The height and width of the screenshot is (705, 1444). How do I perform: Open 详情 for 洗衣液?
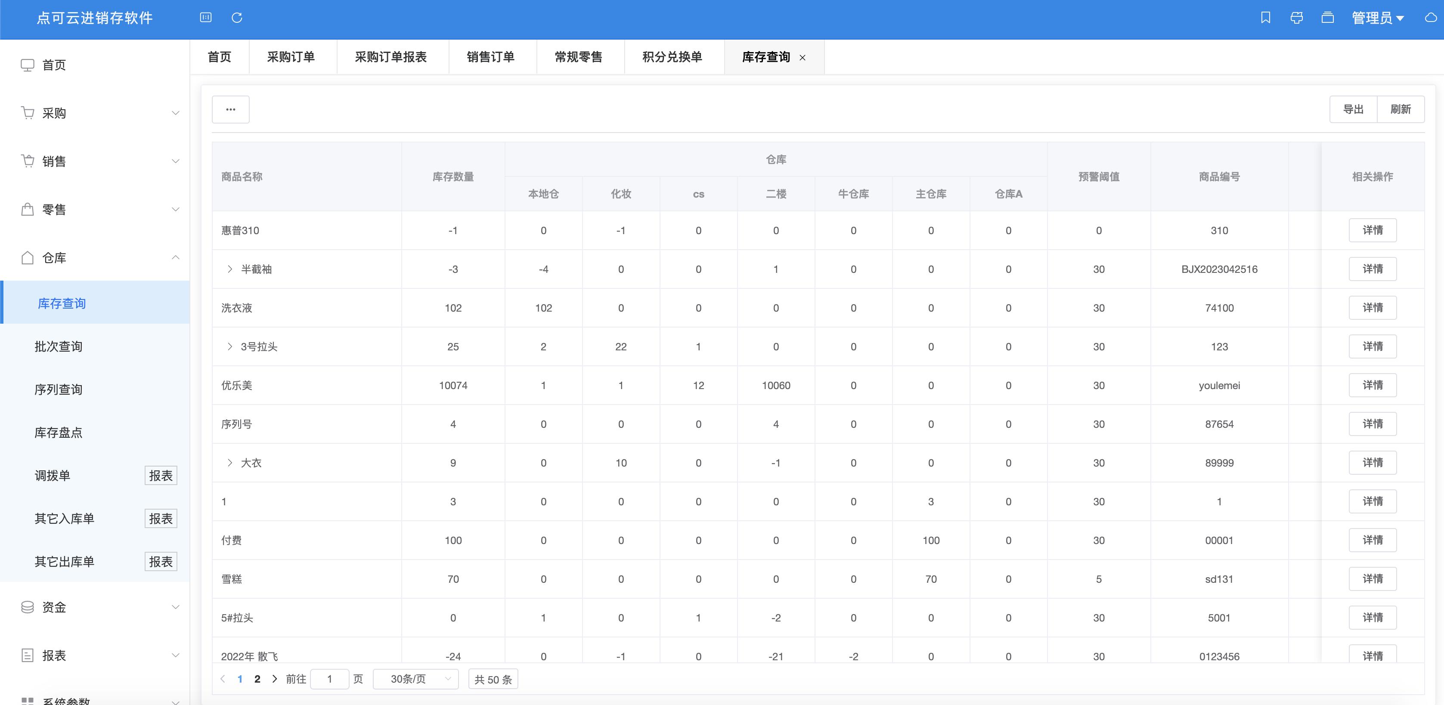click(1372, 308)
